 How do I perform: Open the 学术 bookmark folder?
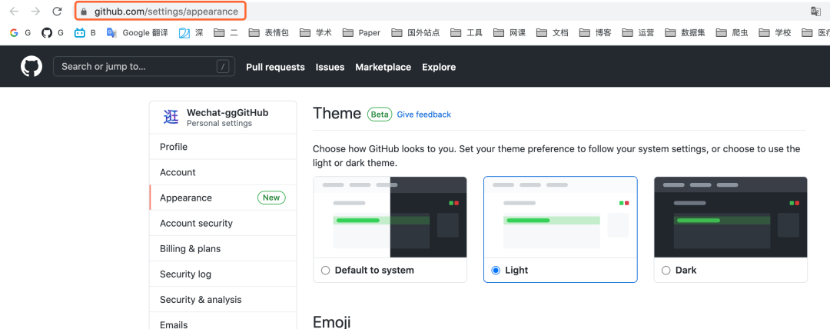(x=316, y=33)
